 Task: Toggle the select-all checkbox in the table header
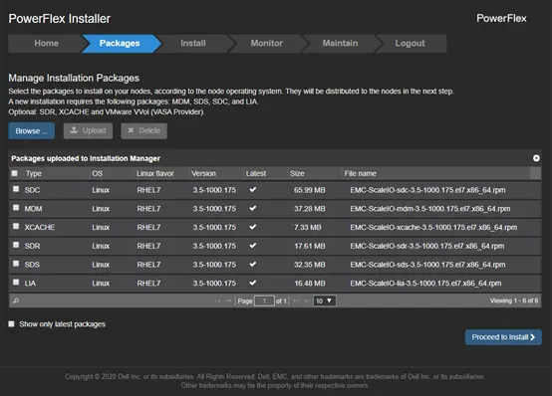click(14, 173)
